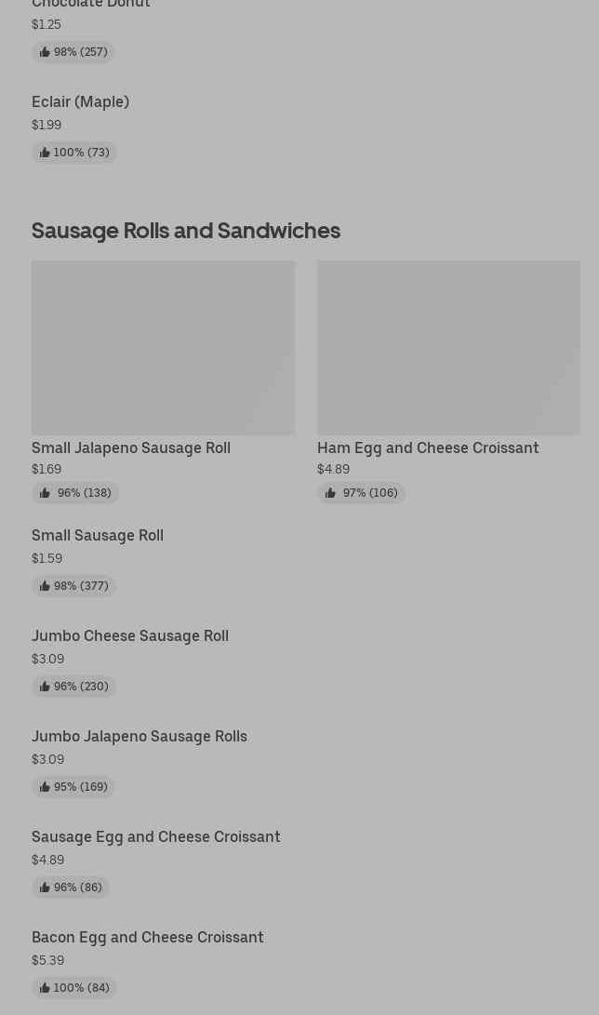Open the Small Jalapeno Sausage Roll image
The width and height of the screenshot is (599, 1015).
coord(163,348)
